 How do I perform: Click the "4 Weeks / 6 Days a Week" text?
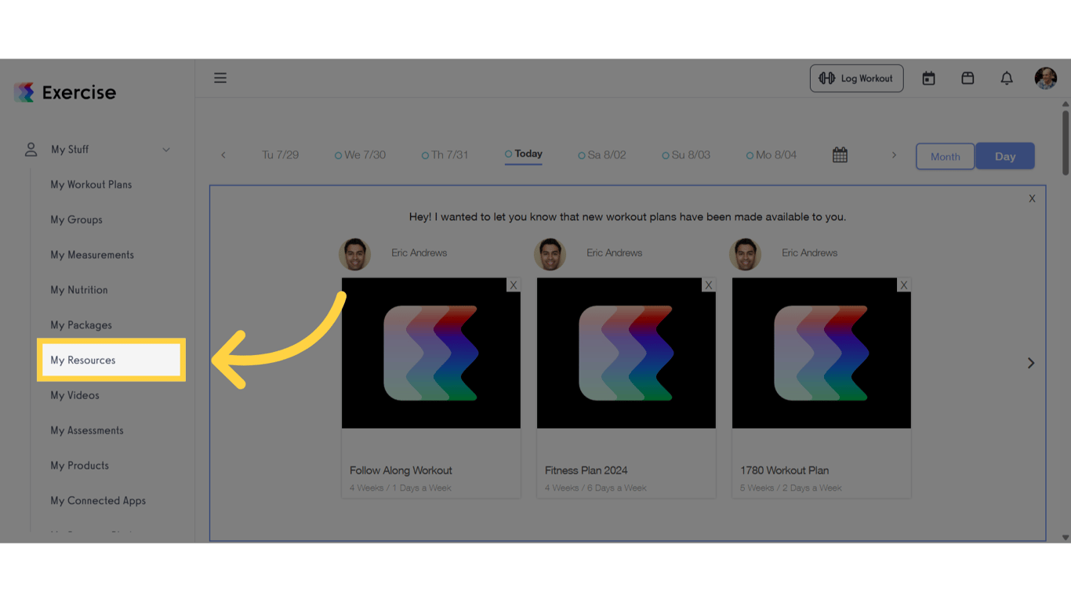coord(596,488)
